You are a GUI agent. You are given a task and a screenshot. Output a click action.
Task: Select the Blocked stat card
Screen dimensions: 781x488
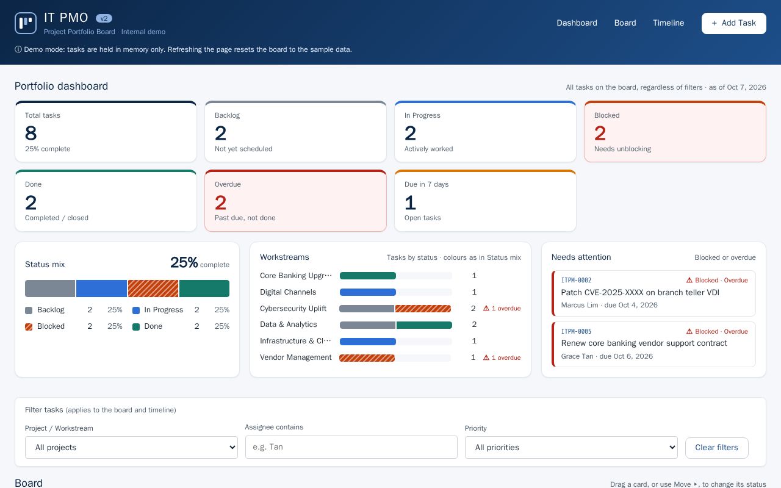tap(675, 131)
